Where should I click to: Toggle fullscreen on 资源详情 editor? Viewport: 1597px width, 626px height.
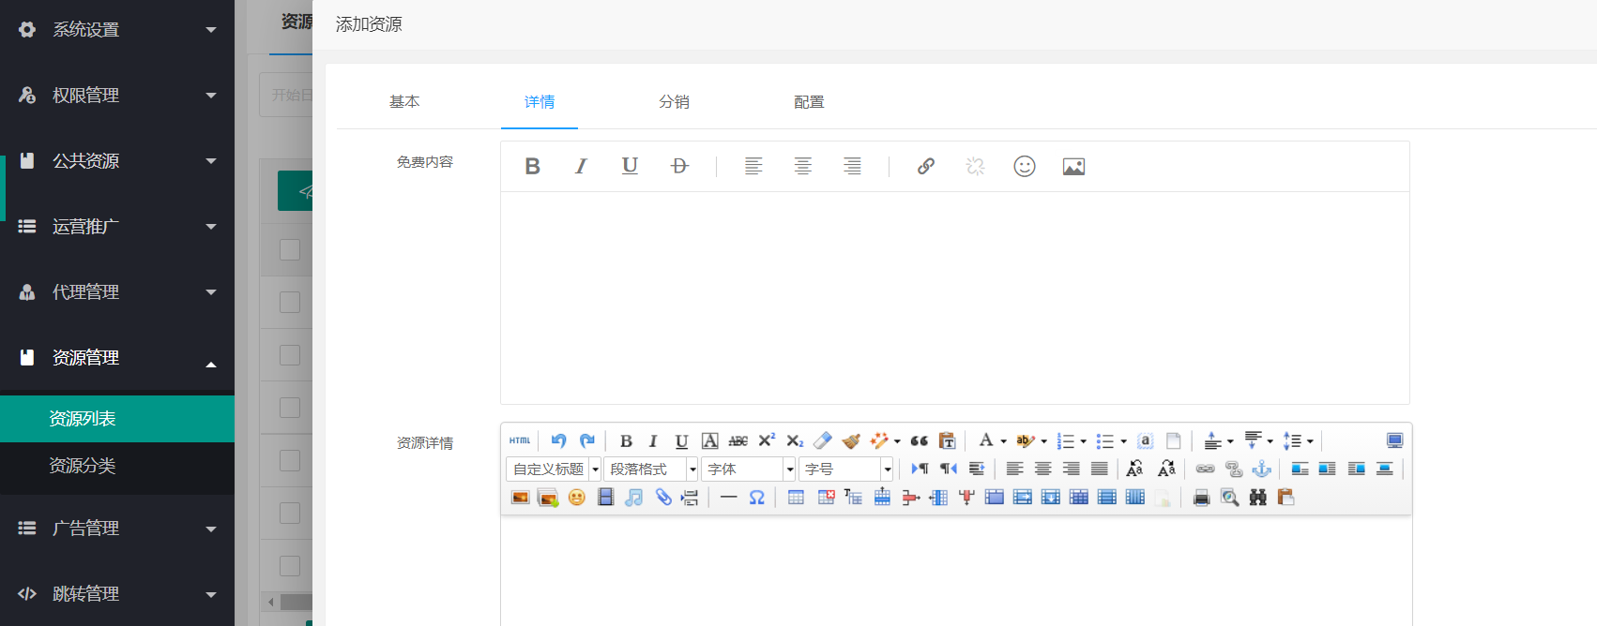pyautogui.click(x=1395, y=440)
